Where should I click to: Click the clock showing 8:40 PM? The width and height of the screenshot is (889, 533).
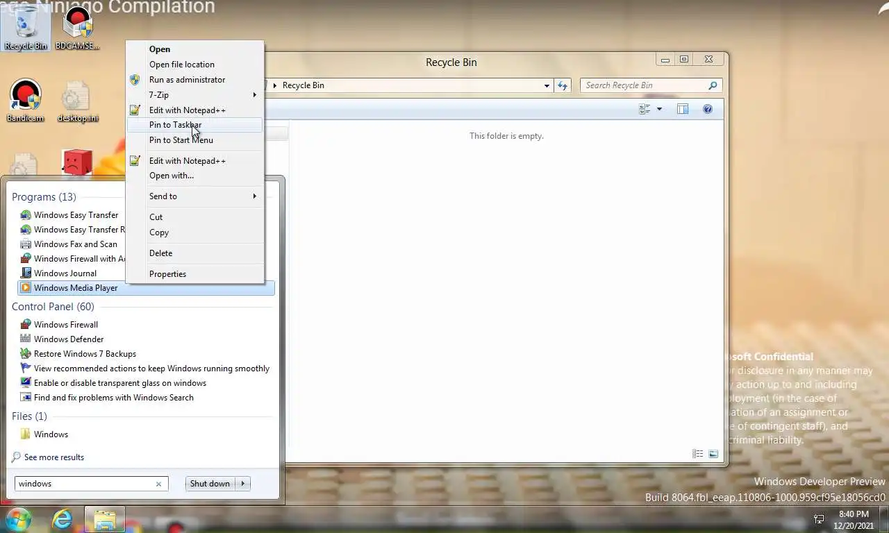point(854,514)
